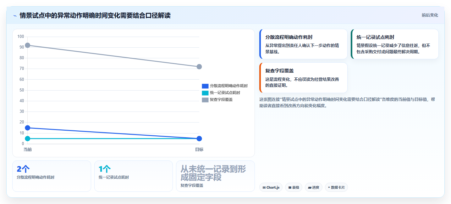451x204 pixels.
Task: Click the 表格 chip
Action: click(294, 187)
